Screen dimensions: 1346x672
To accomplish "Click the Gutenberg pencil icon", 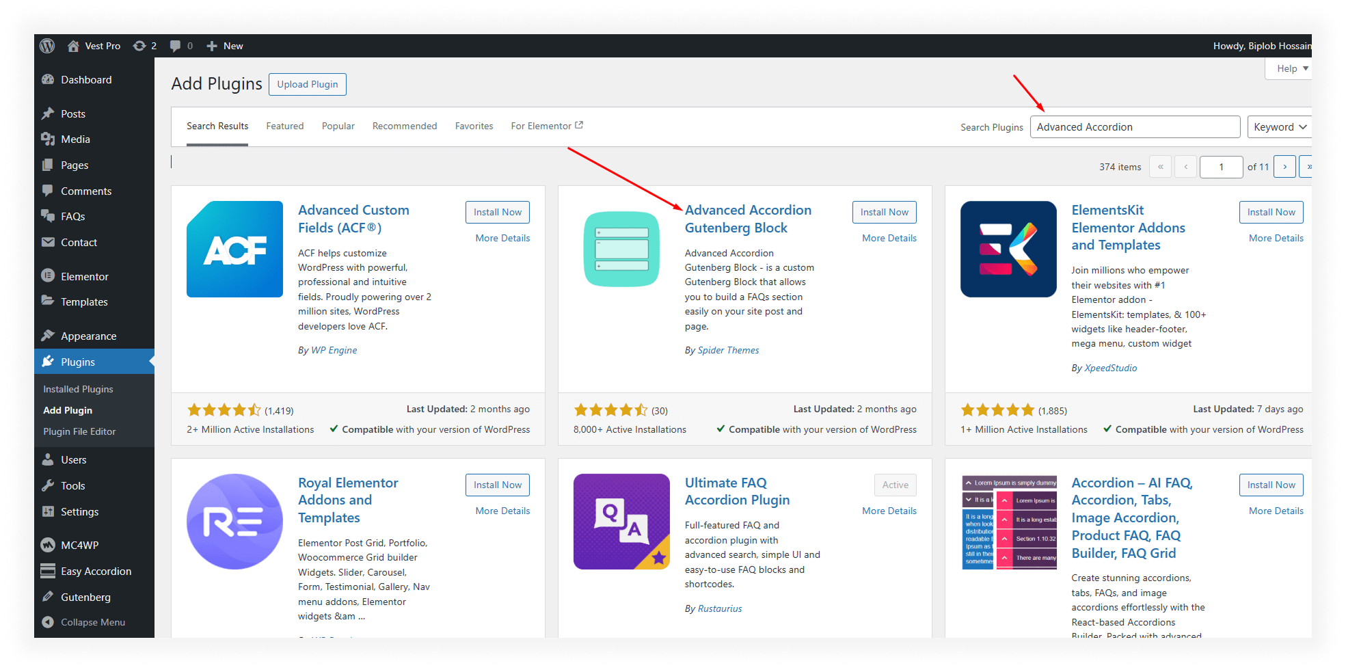I will point(48,597).
